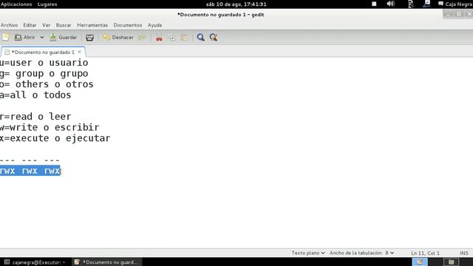Click the folder icon in bottom panel
The height and width of the screenshot is (266, 473).
click(x=452, y=262)
